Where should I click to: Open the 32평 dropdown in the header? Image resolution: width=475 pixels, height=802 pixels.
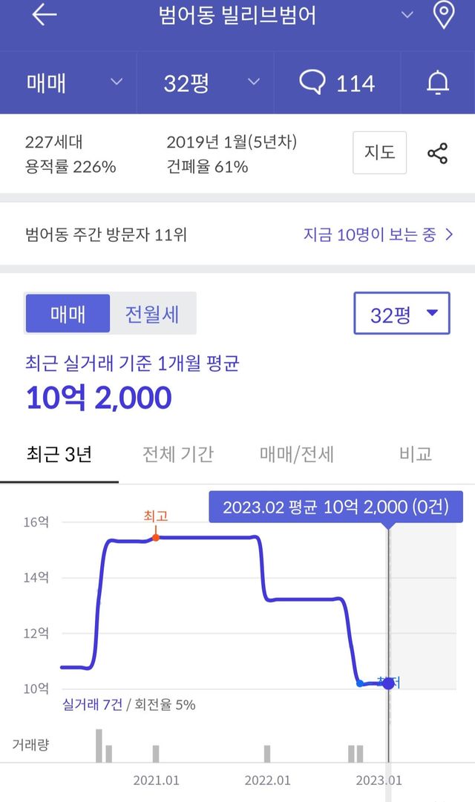coord(212,82)
